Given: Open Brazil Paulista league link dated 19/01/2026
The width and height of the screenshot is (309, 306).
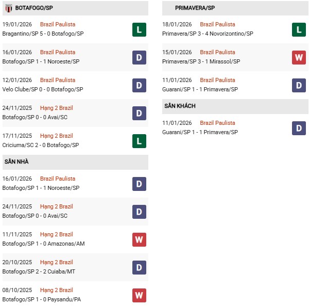Looking at the screenshot, I should pyautogui.click(x=58, y=24).
